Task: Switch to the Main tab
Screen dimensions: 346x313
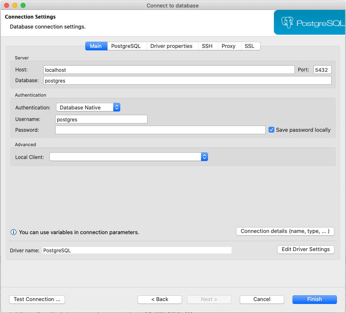Action: [96, 46]
